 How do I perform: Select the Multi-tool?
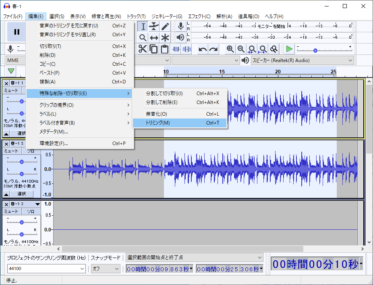tap(165, 38)
